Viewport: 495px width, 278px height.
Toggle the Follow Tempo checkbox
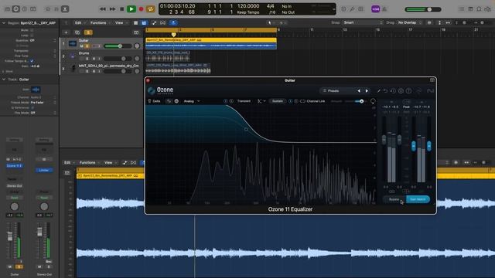32,61
